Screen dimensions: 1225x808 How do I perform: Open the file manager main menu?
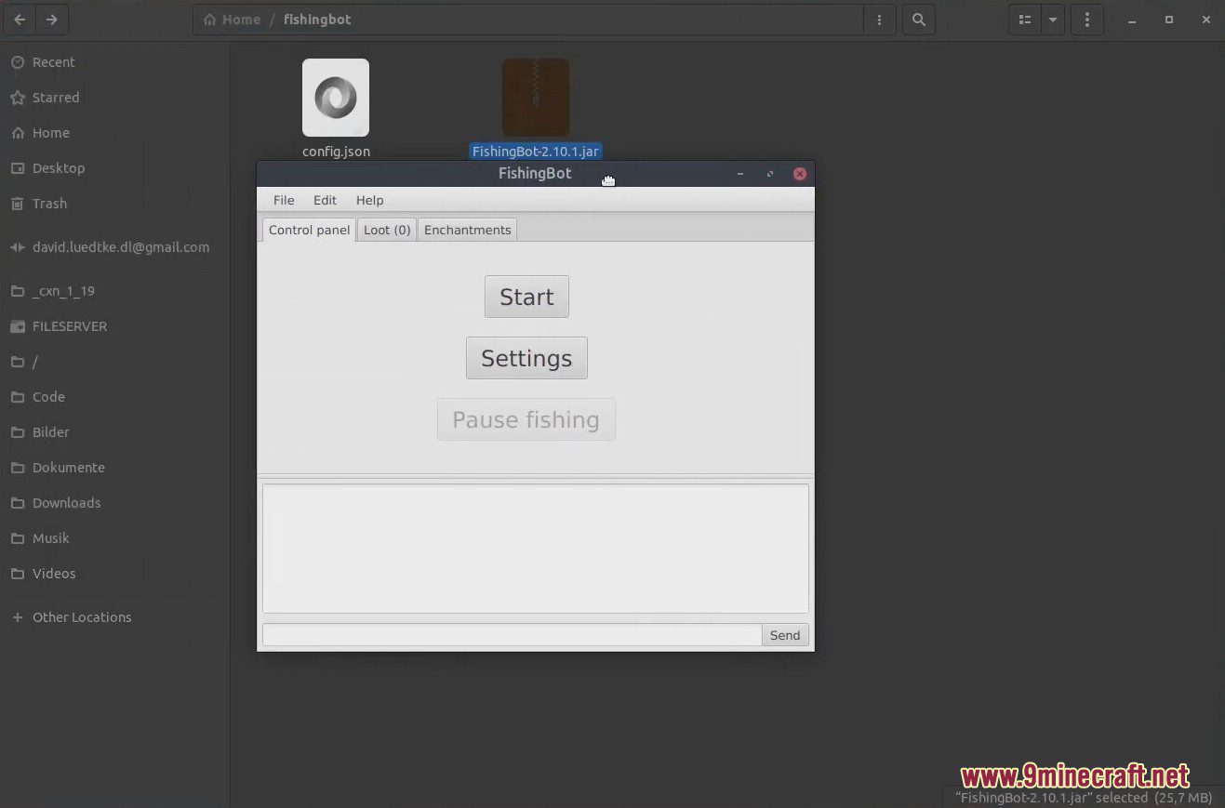1086,20
